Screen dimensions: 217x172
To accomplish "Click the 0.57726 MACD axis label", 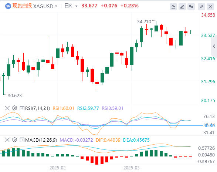I will coord(207,148).
